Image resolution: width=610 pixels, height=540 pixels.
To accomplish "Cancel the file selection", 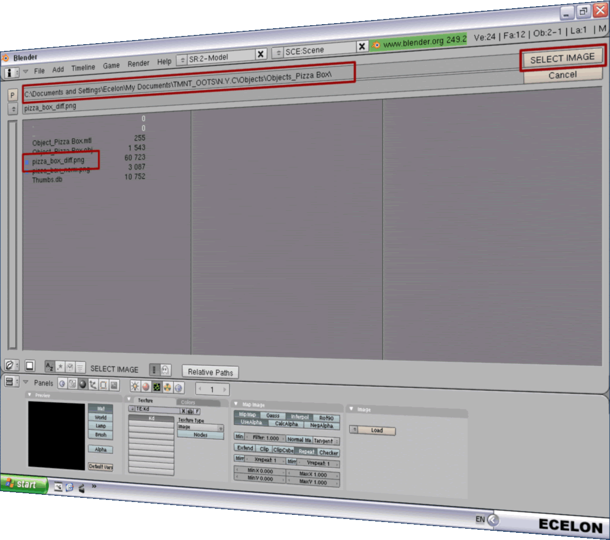I will click(x=563, y=75).
